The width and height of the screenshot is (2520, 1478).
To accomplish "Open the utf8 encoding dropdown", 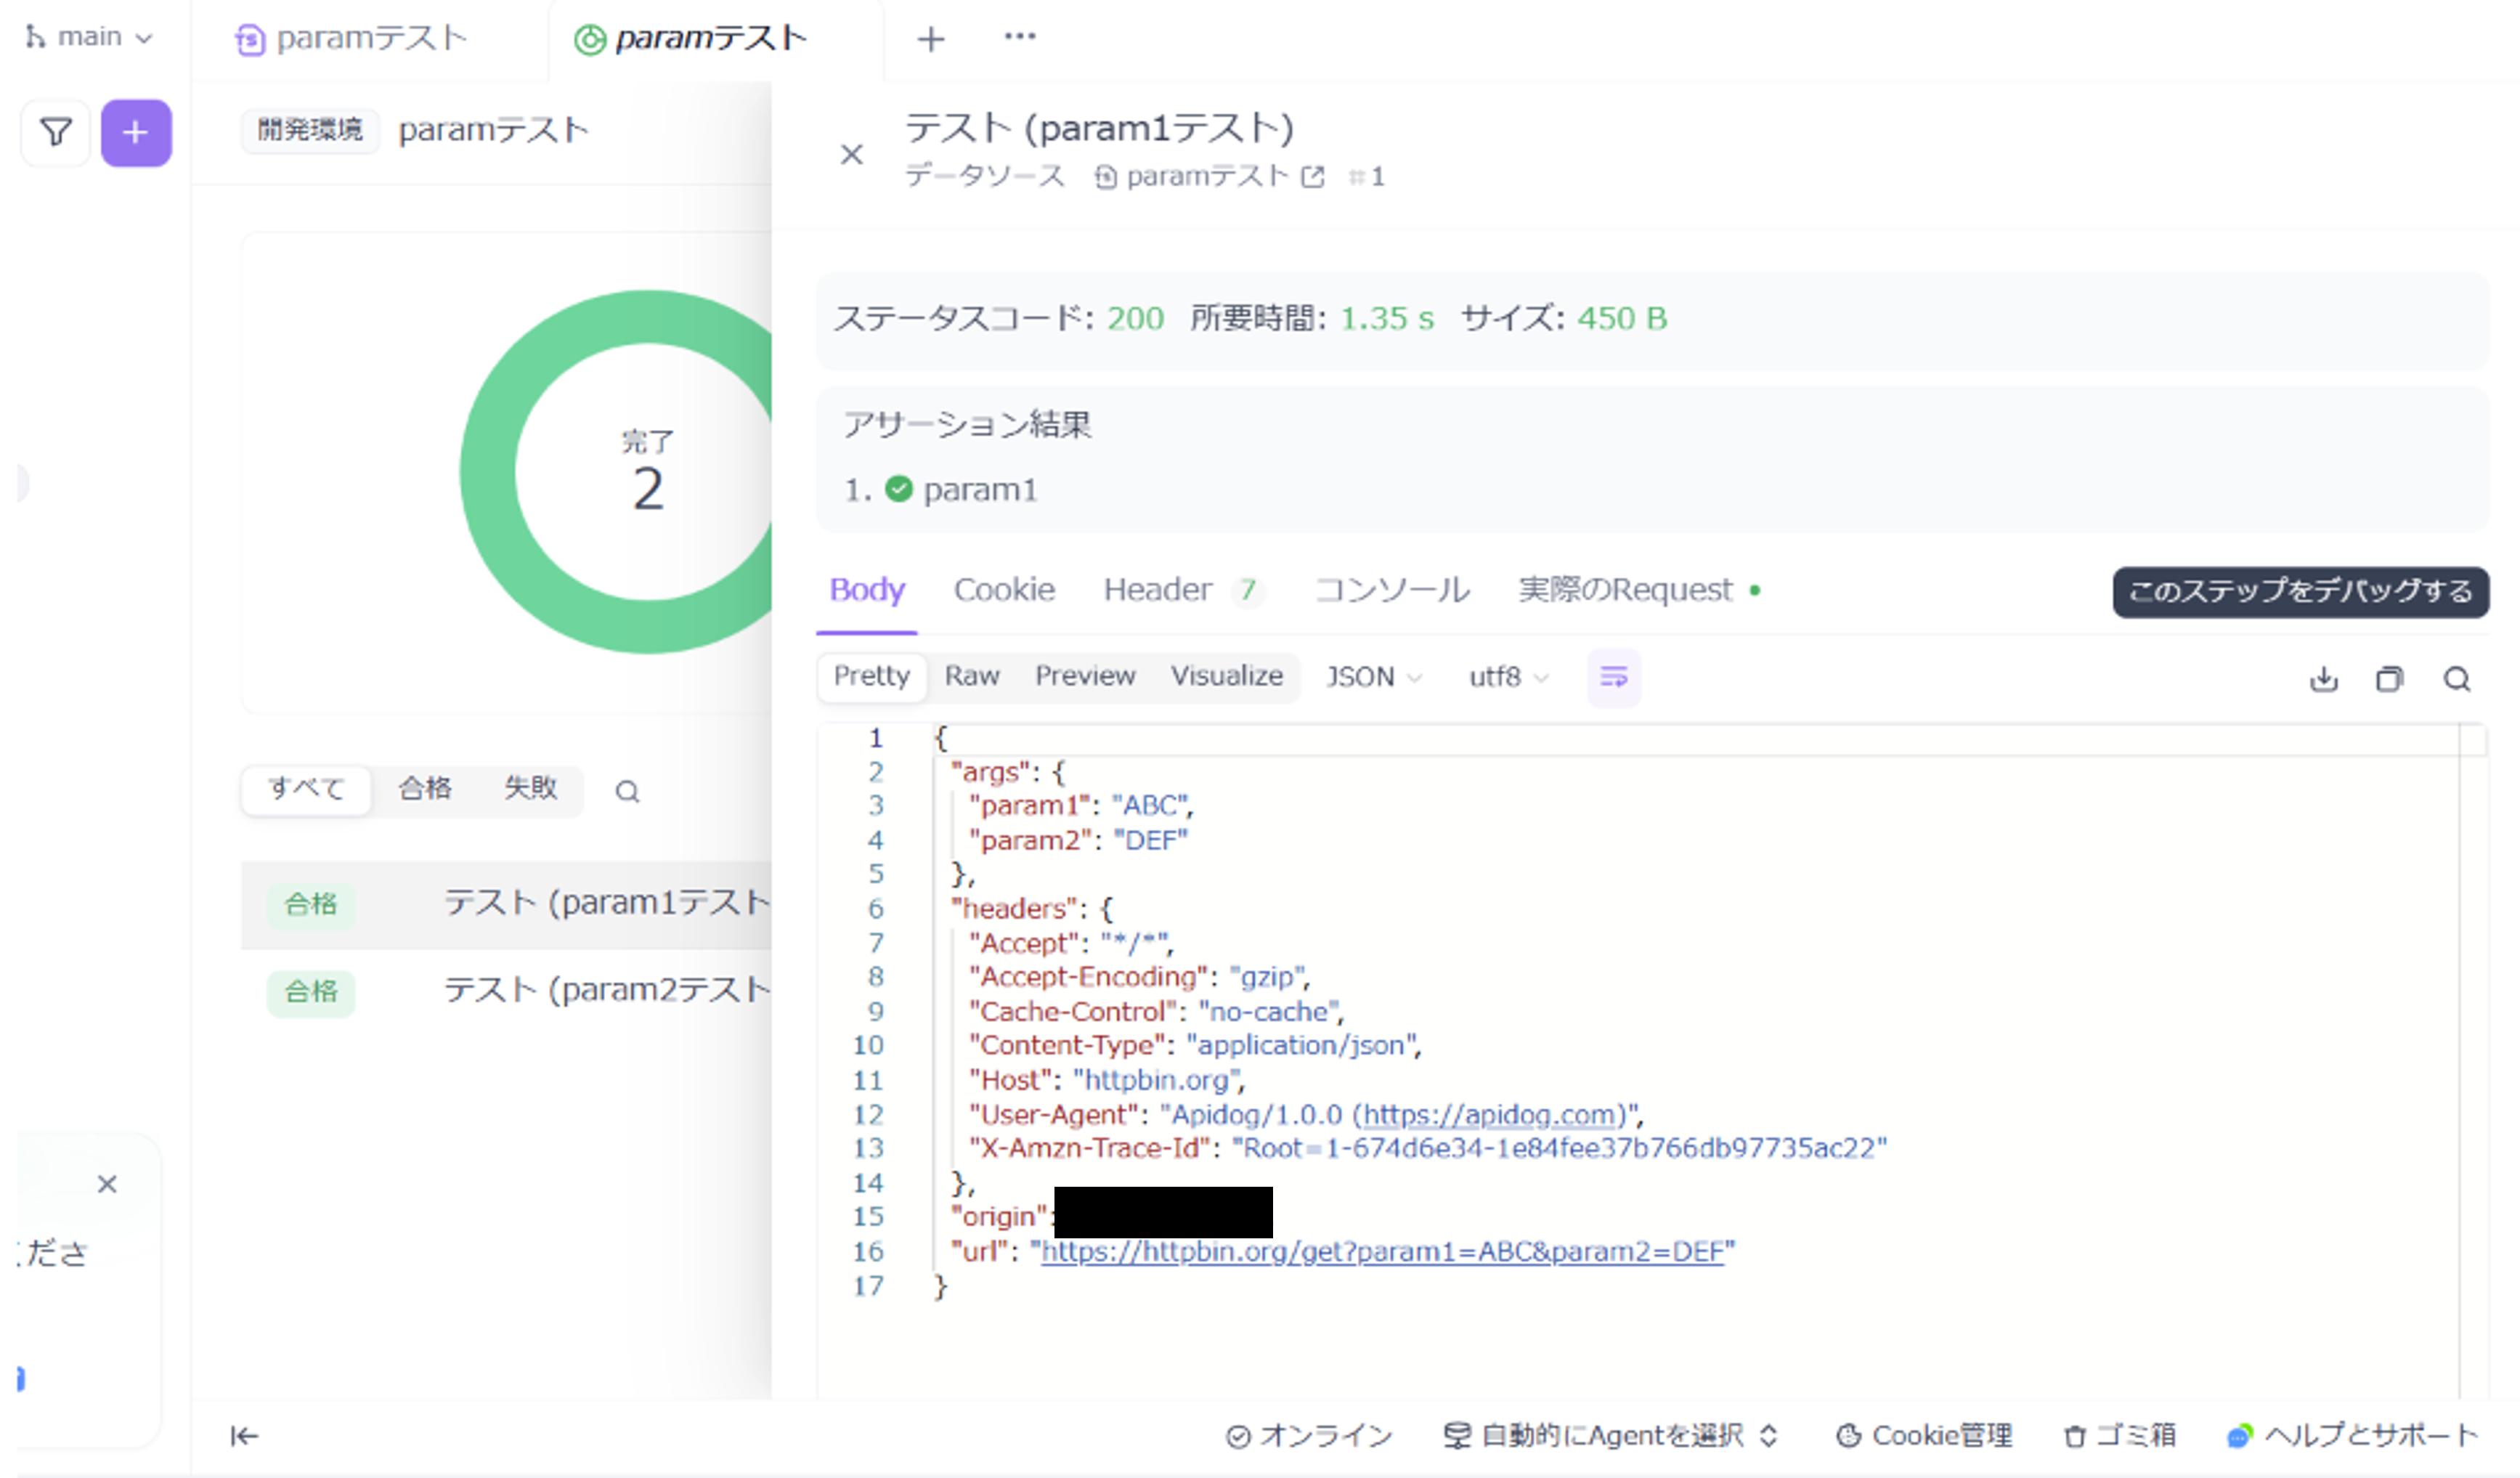I will coord(1508,677).
